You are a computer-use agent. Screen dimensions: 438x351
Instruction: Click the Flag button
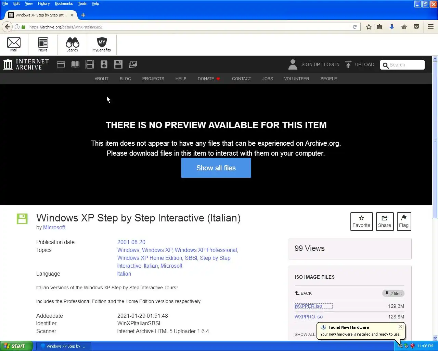coord(404,221)
